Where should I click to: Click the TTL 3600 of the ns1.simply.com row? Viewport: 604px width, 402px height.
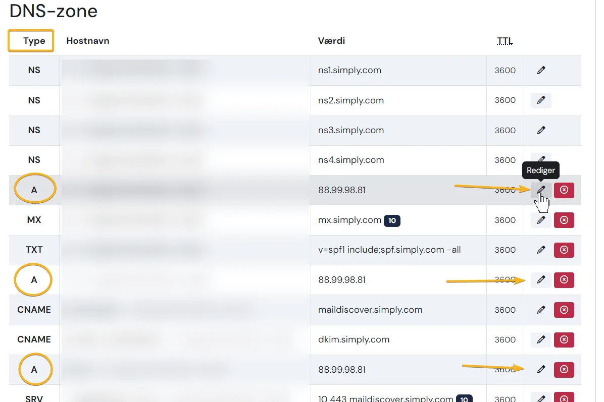(x=505, y=71)
